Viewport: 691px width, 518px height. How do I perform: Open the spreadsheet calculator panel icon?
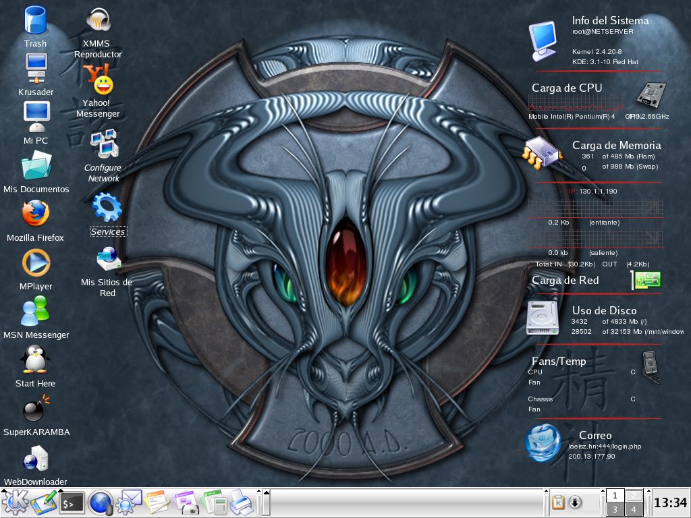[214, 503]
